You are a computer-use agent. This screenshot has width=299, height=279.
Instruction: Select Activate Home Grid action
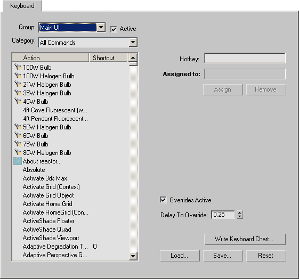click(47, 204)
